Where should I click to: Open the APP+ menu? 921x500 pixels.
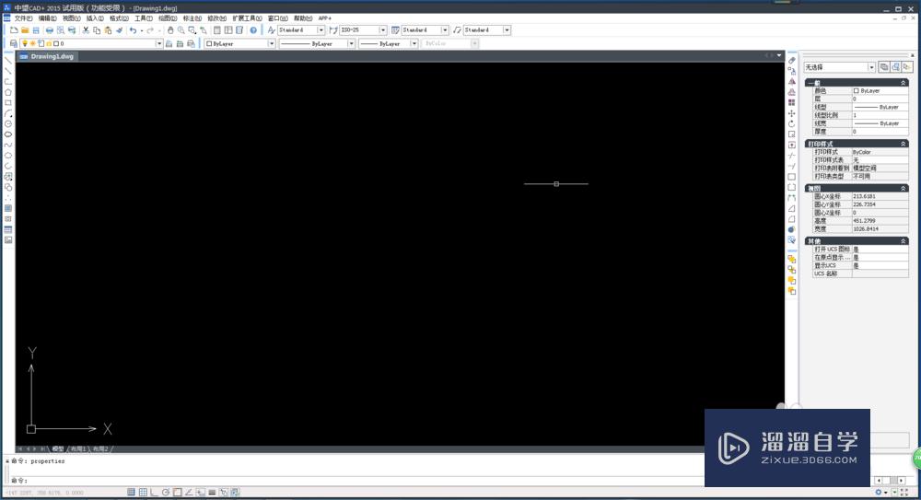tap(325, 18)
